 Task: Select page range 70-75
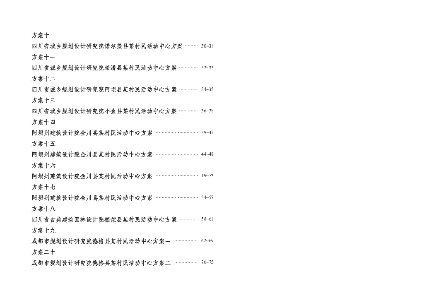coord(207,262)
